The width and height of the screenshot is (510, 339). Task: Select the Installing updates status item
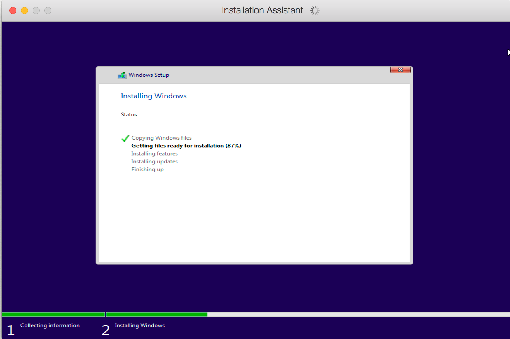(x=154, y=161)
